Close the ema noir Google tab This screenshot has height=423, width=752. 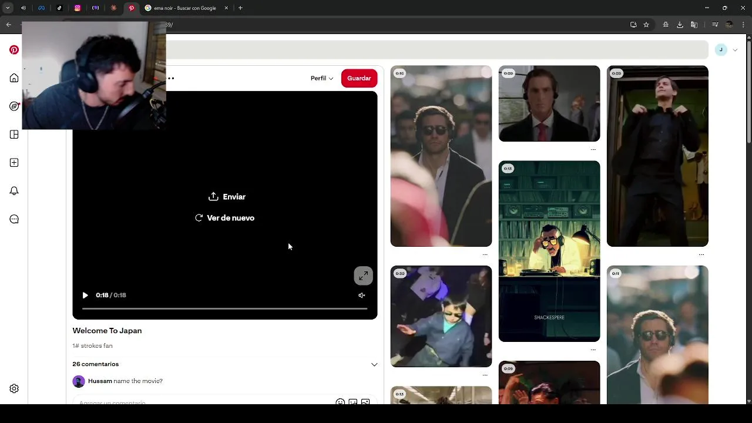226,8
